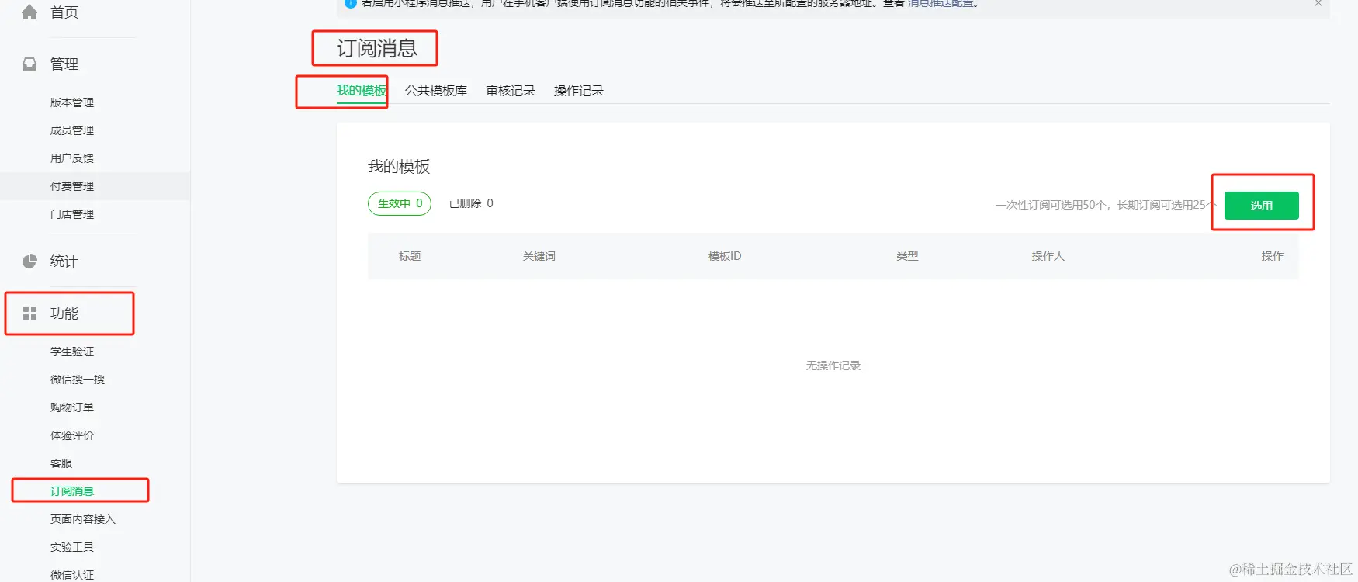Click the home icon in sidebar

click(29, 12)
